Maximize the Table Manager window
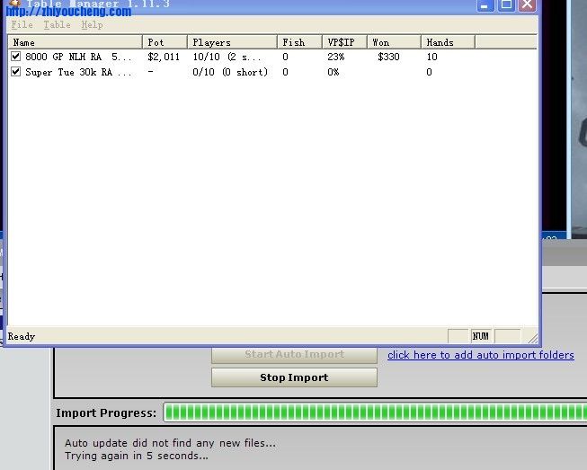The image size is (587, 470). [506, 4]
